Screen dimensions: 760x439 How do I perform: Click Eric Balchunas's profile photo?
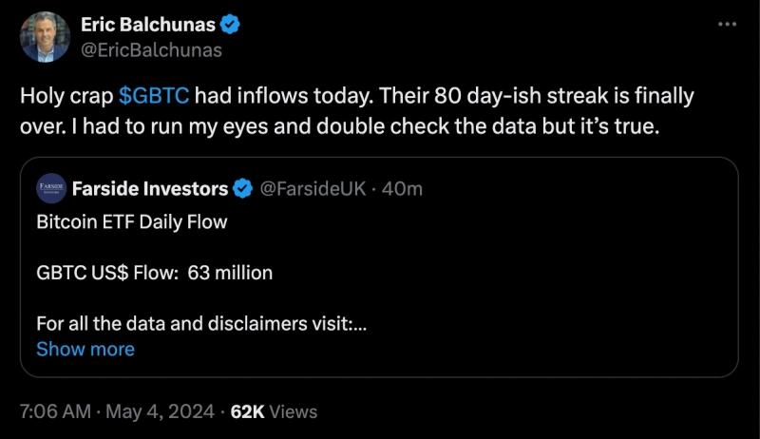[x=45, y=37]
